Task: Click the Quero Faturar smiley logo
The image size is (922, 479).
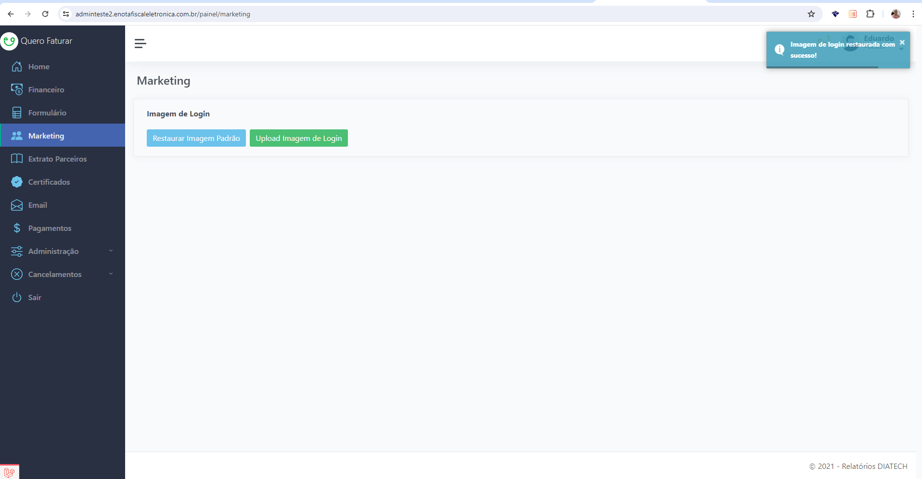Action: click(x=9, y=41)
